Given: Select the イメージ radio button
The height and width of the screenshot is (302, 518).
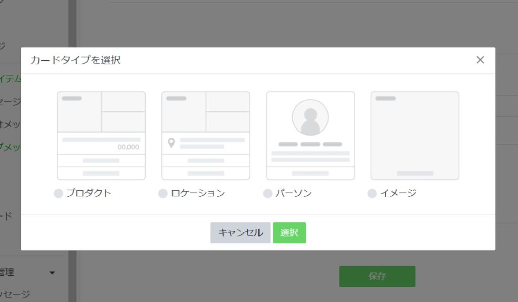Looking at the screenshot, I should coord(373,193).
